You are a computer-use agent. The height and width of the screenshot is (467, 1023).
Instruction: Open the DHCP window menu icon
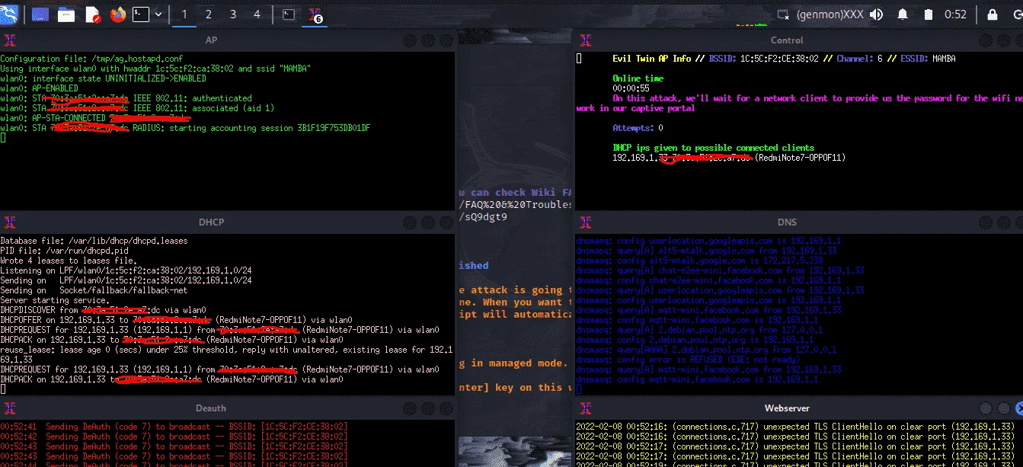pos(8,222)
